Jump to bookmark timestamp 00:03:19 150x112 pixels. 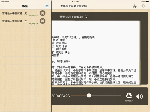click(33, 24)
